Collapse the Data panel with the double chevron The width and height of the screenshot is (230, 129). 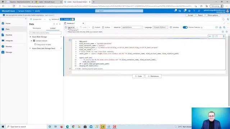60,24
